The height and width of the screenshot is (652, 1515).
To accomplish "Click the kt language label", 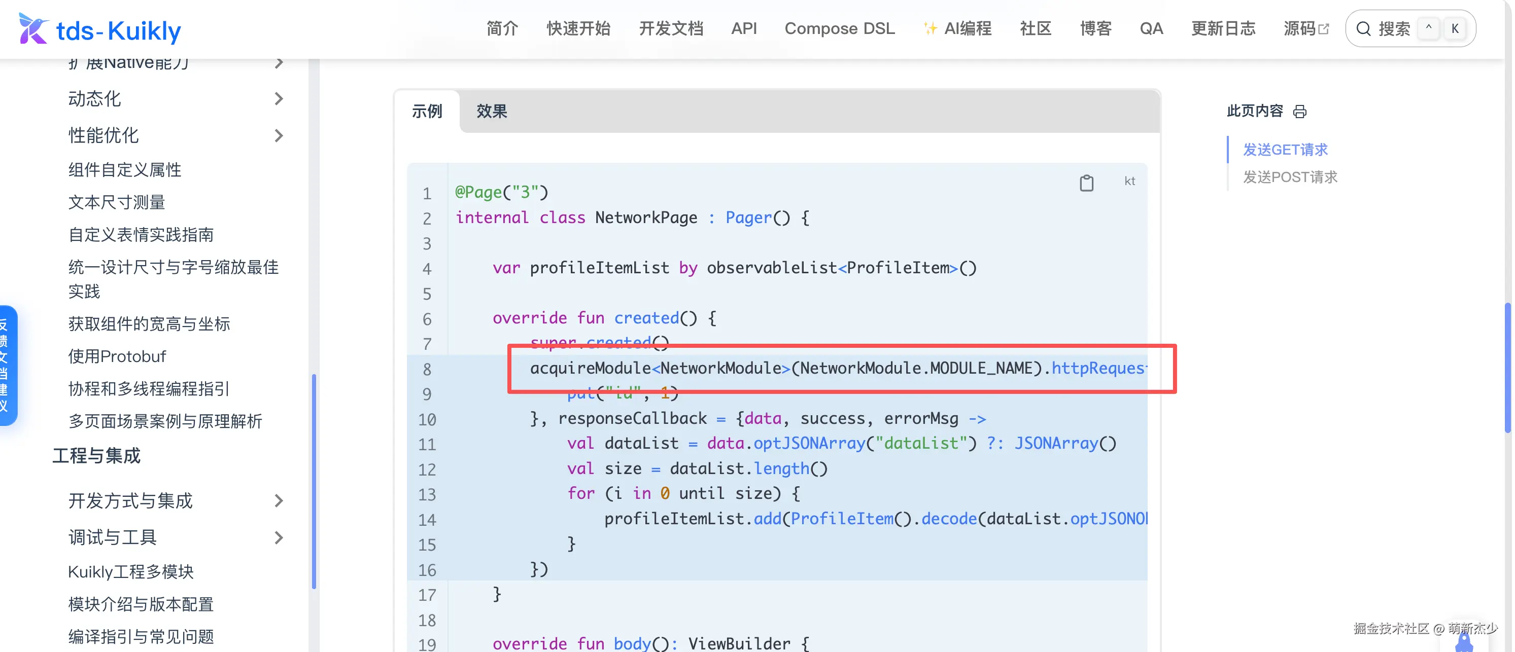I will 1129,181.
